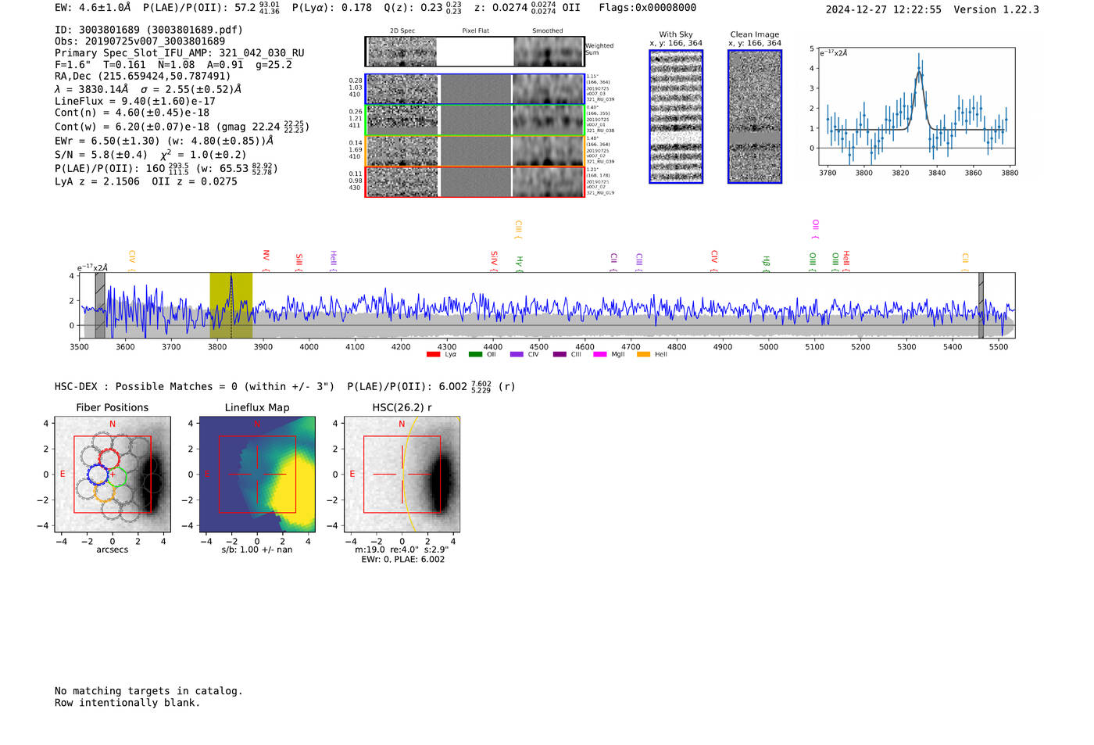Click the 2024-12-27 12:22:55 timestamp
1094x745 pixels.
[x=884, y=9]
